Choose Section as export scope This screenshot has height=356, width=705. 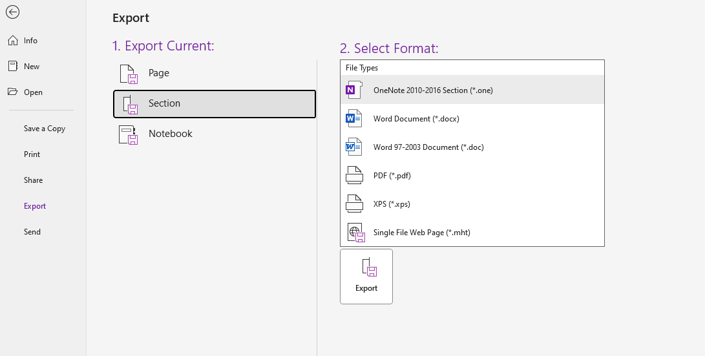point(214,104)
